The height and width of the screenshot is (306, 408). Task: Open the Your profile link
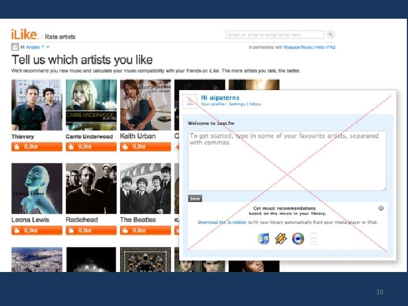(x=213, y=104)
